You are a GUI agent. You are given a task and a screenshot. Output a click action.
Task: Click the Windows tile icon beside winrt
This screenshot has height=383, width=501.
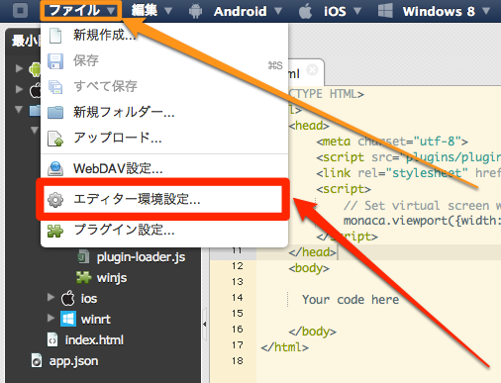pyautogui.click(x=68, y=319)
